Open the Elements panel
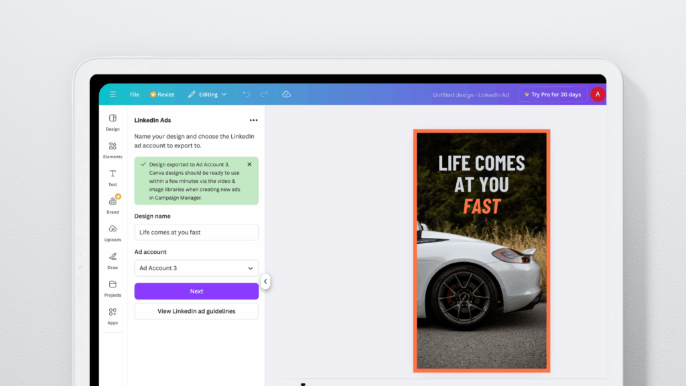The height and width of the screenshot is (386, 686). pos(113,150)
